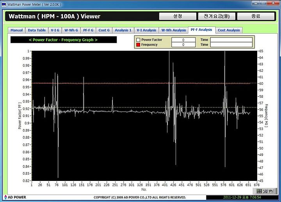Click the copyright notice text

(140, 197)
